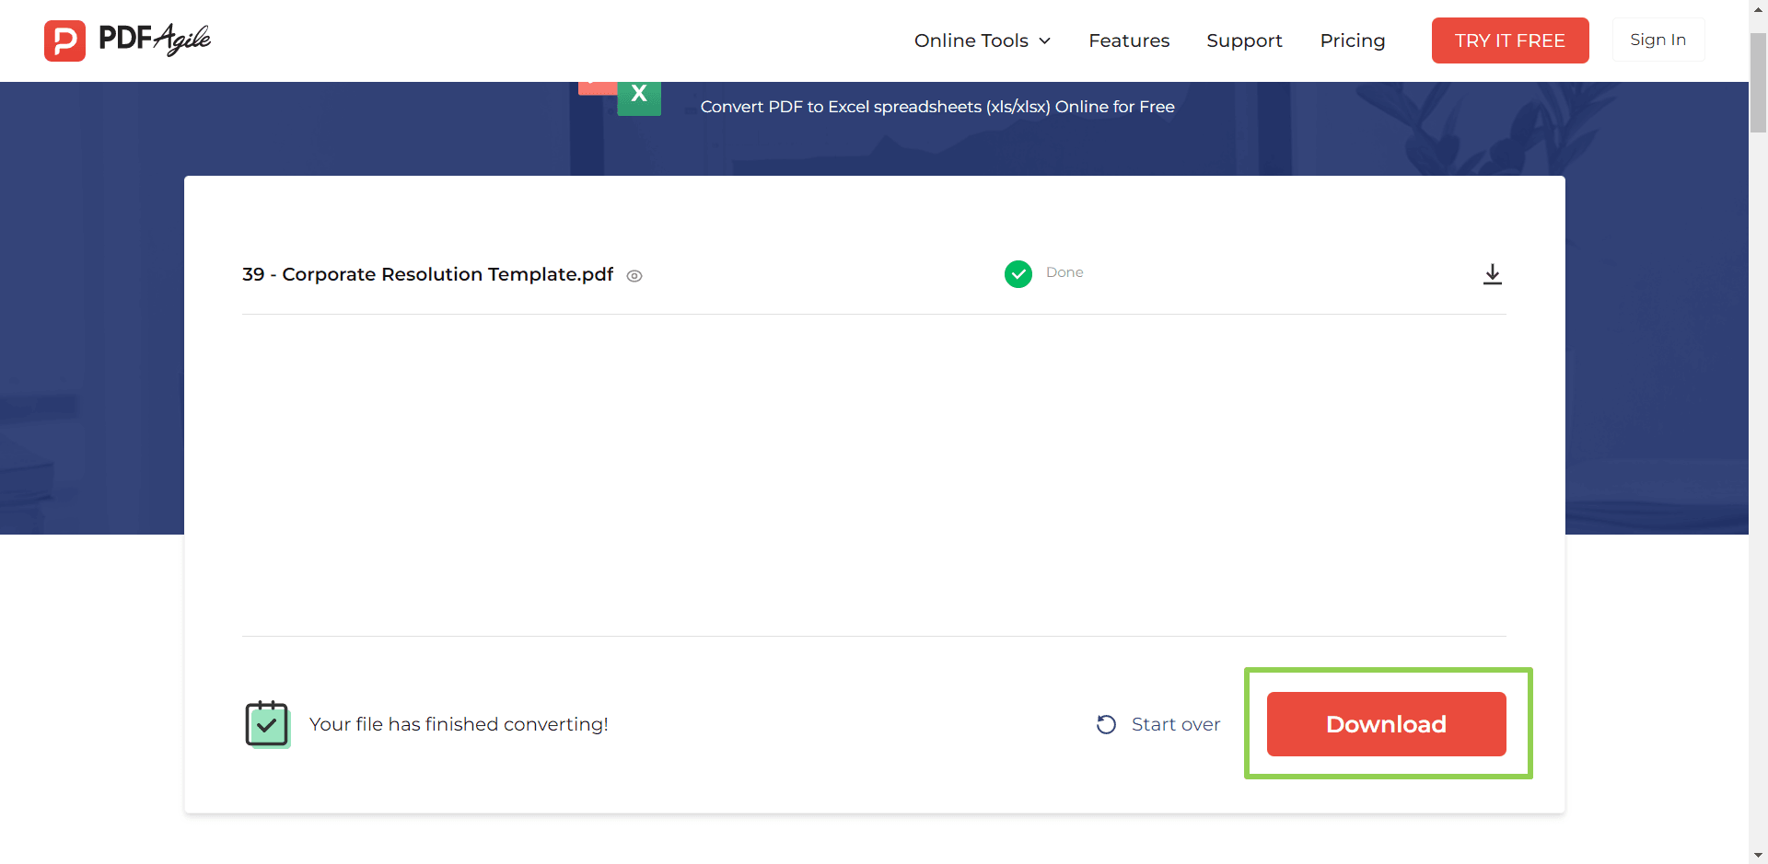
Task: Click the scrollbar down arrow
Action: tap(1758, 855)
